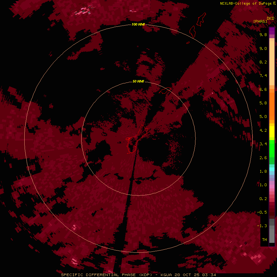The image size is (277, 277).
Task: Click the -0.5 value on the color scale
Action: click(x=262, y=212)
